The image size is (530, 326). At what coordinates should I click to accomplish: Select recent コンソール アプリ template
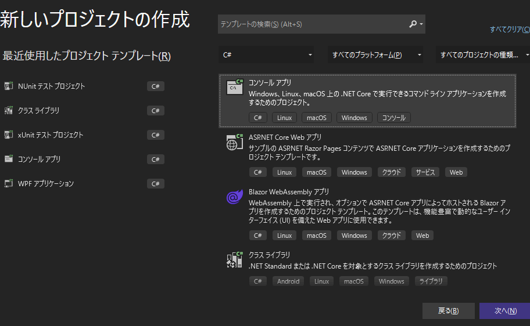coord(39,159)
